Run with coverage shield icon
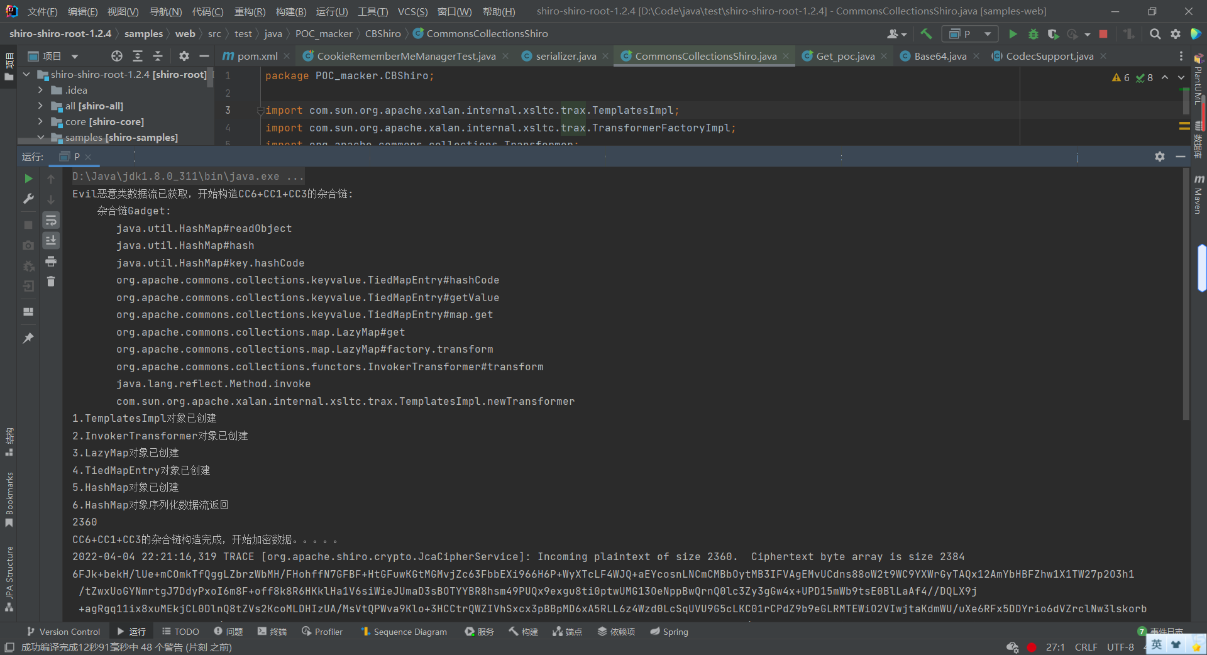1207x655 pixels. 1053,34
